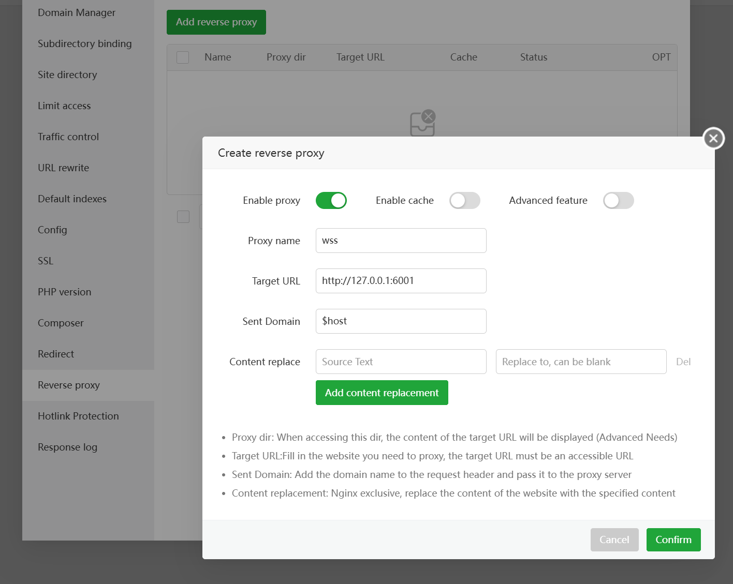Viewport: 733px width, 584px height.
Task: Click the Content replacement help text line
Action: click(x=453, y=493)
